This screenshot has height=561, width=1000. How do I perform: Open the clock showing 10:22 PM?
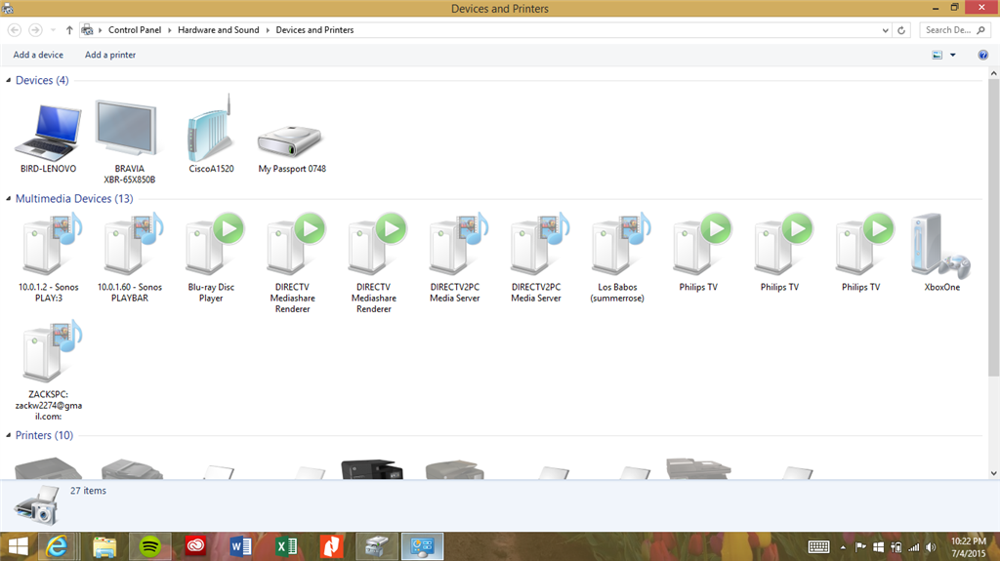[x=968, y=547]
